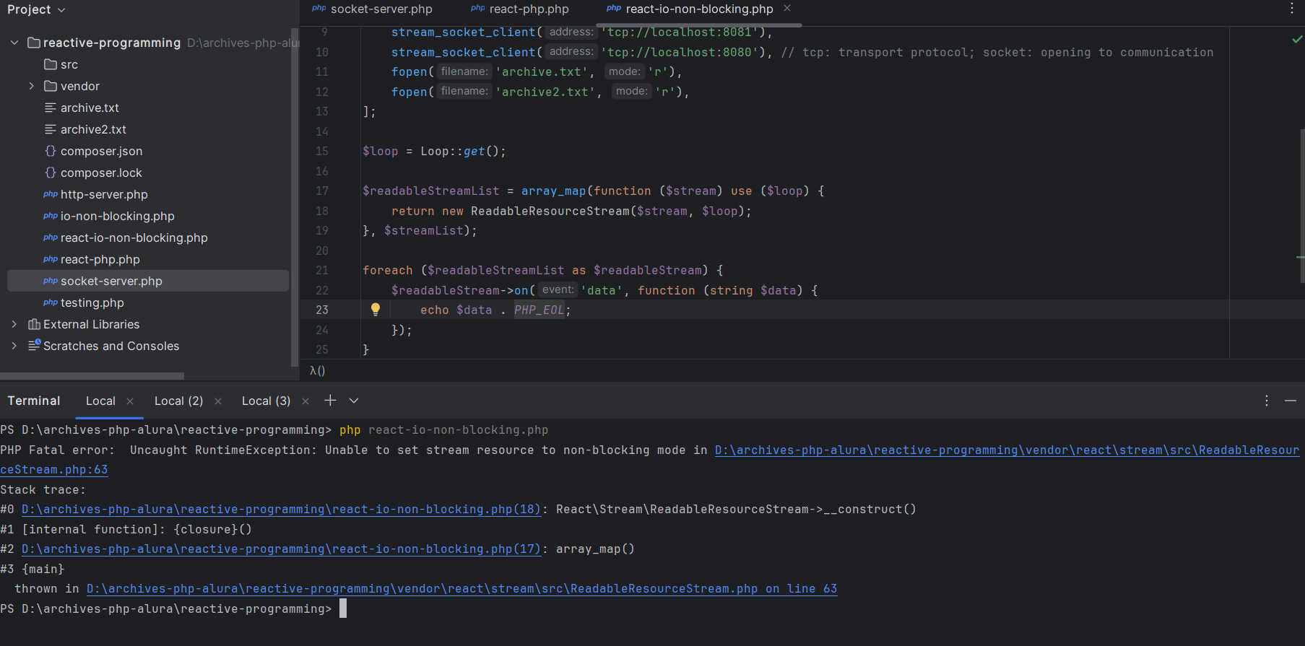The height and width of the screenshot is (646, 1305).
Task: Open archive.txt in project tree
Action: click(x=90, y=108)
